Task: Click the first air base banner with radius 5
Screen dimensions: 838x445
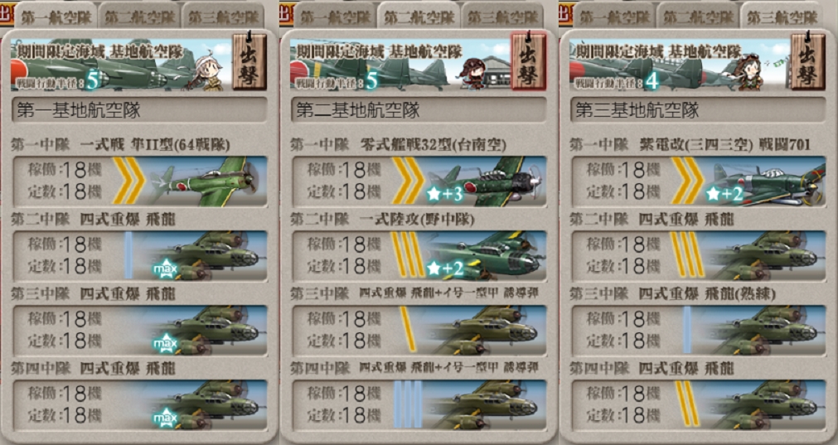Action: coord(121,64)
